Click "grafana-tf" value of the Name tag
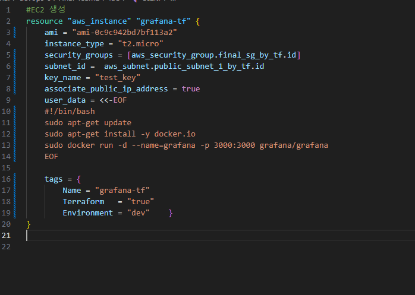415x295 pixels. coord(122,191)
